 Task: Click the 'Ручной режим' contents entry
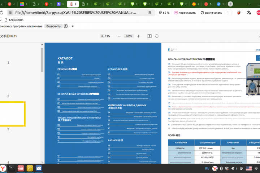(142, 158)
